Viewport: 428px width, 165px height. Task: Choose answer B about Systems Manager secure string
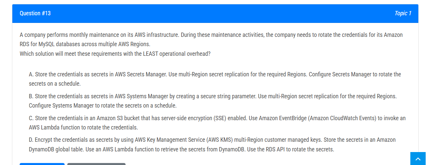point(213,101)
